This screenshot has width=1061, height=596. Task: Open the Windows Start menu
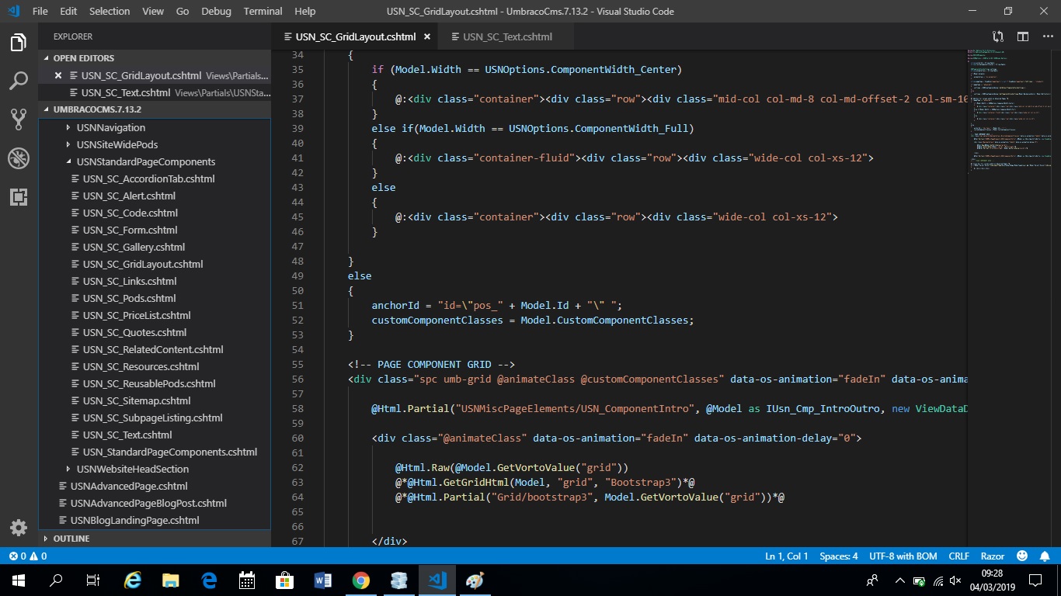(x=19, y=580)
